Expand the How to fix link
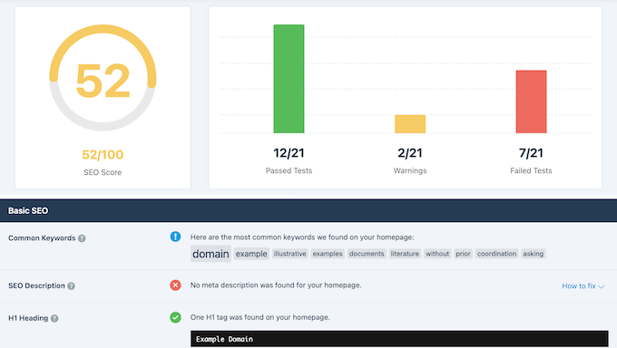Viewport: 617px width, 348px height. click(583, 285)
